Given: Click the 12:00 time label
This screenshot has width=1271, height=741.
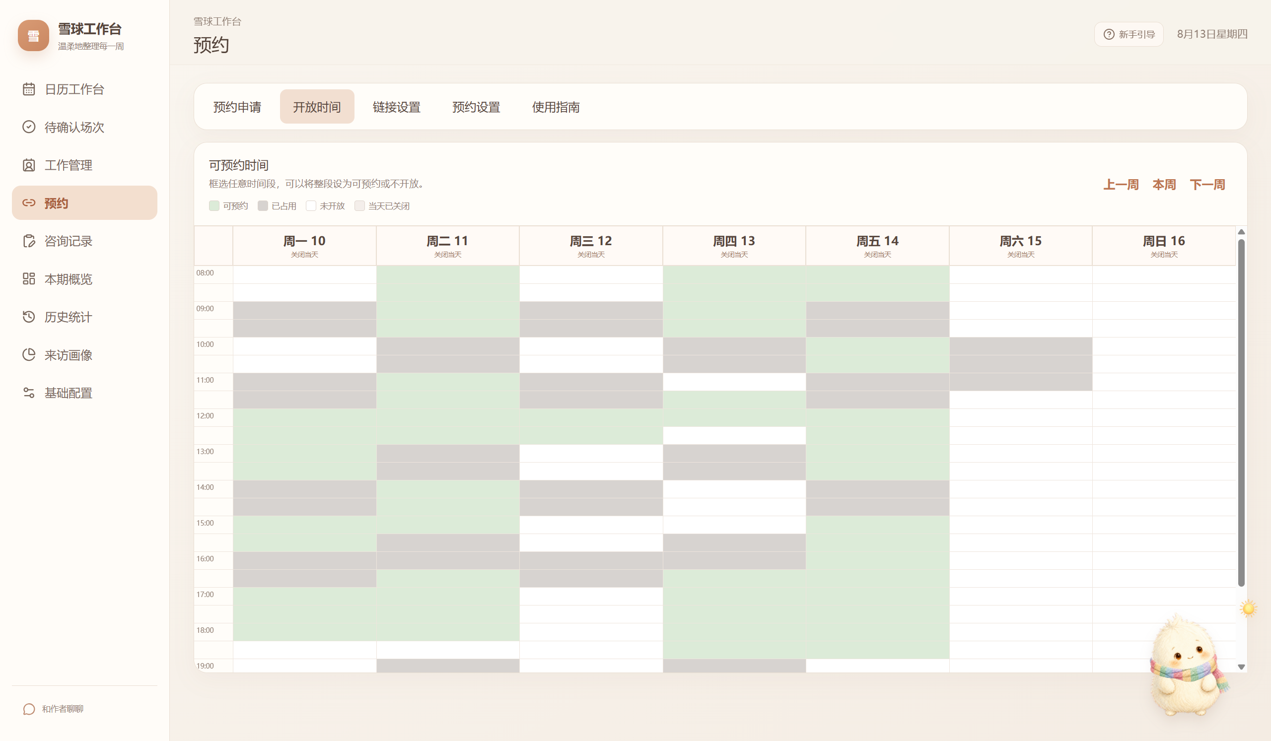Looking at the screenshot, I should point(205,416).
